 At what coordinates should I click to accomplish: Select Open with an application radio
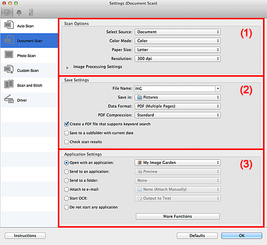pyautogui.click(x=66, y=163)
